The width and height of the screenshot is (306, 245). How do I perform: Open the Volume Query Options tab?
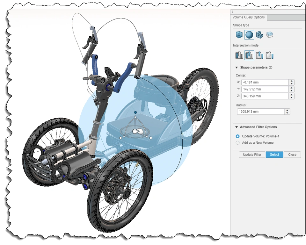point(248,17)
